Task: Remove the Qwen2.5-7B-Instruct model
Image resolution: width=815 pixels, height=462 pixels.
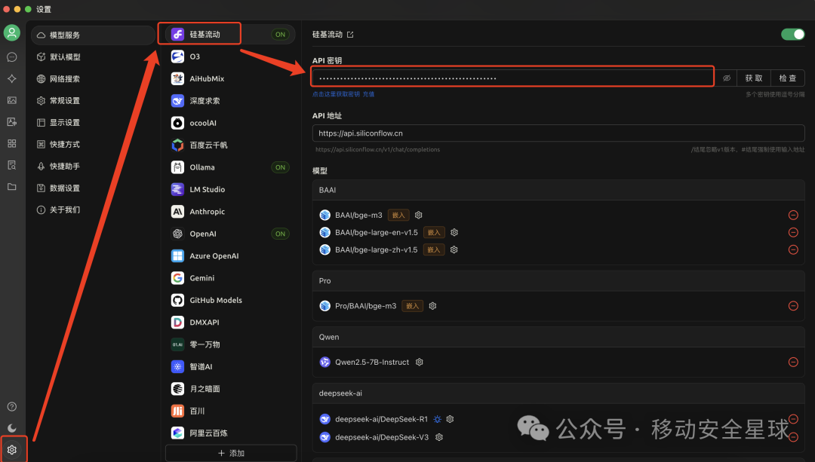Action: click(x=793, y=362)
